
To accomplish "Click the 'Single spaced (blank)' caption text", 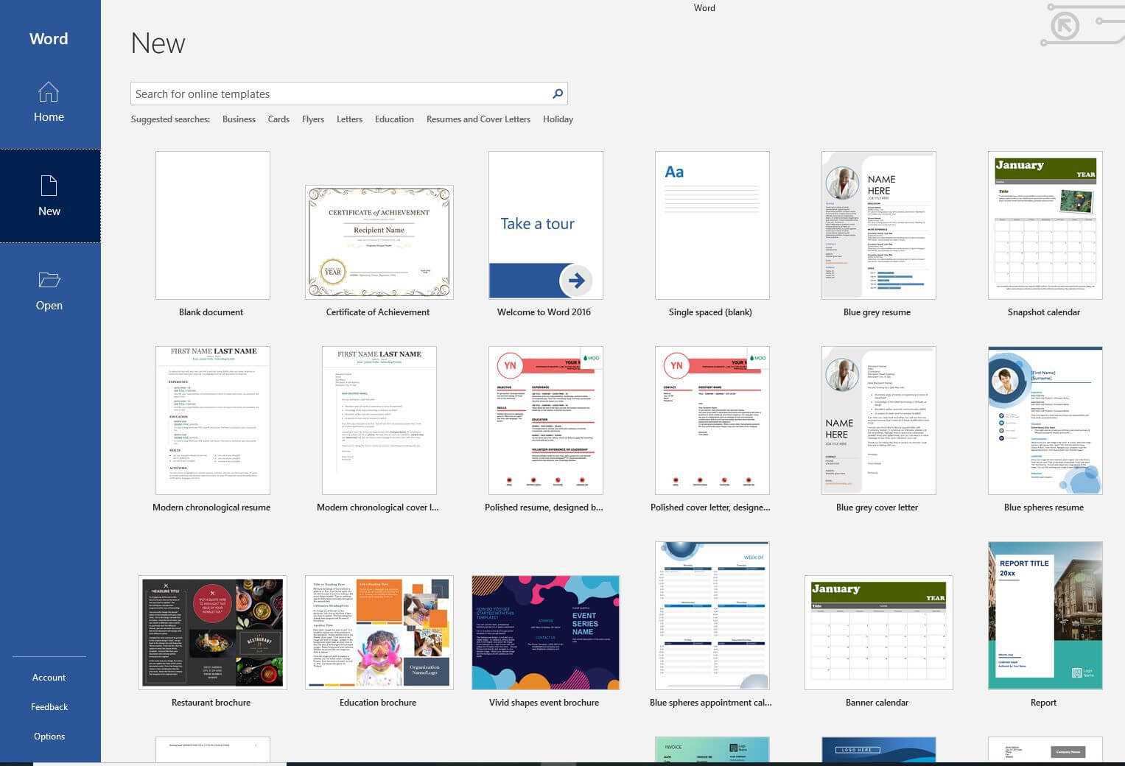I will [710, 312].
